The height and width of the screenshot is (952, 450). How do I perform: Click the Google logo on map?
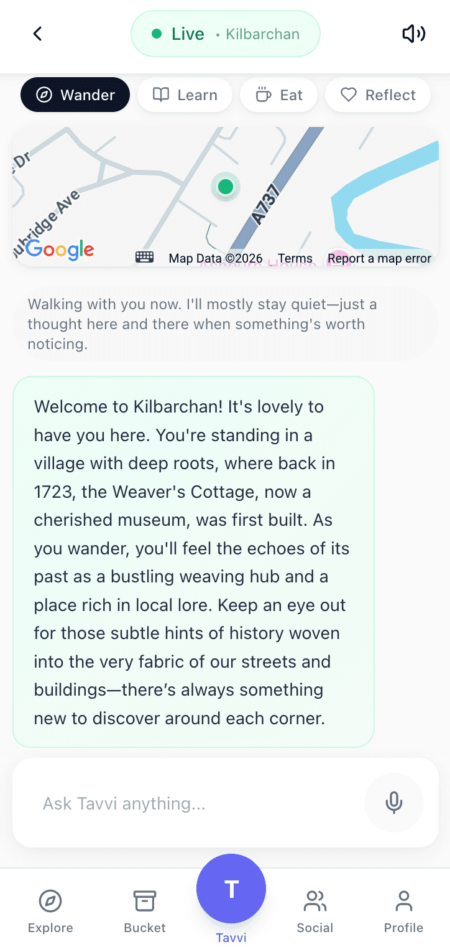tap(60, 250)
